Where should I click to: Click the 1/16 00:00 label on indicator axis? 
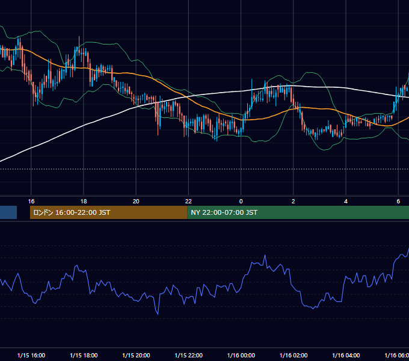click(x=241, y=355)
